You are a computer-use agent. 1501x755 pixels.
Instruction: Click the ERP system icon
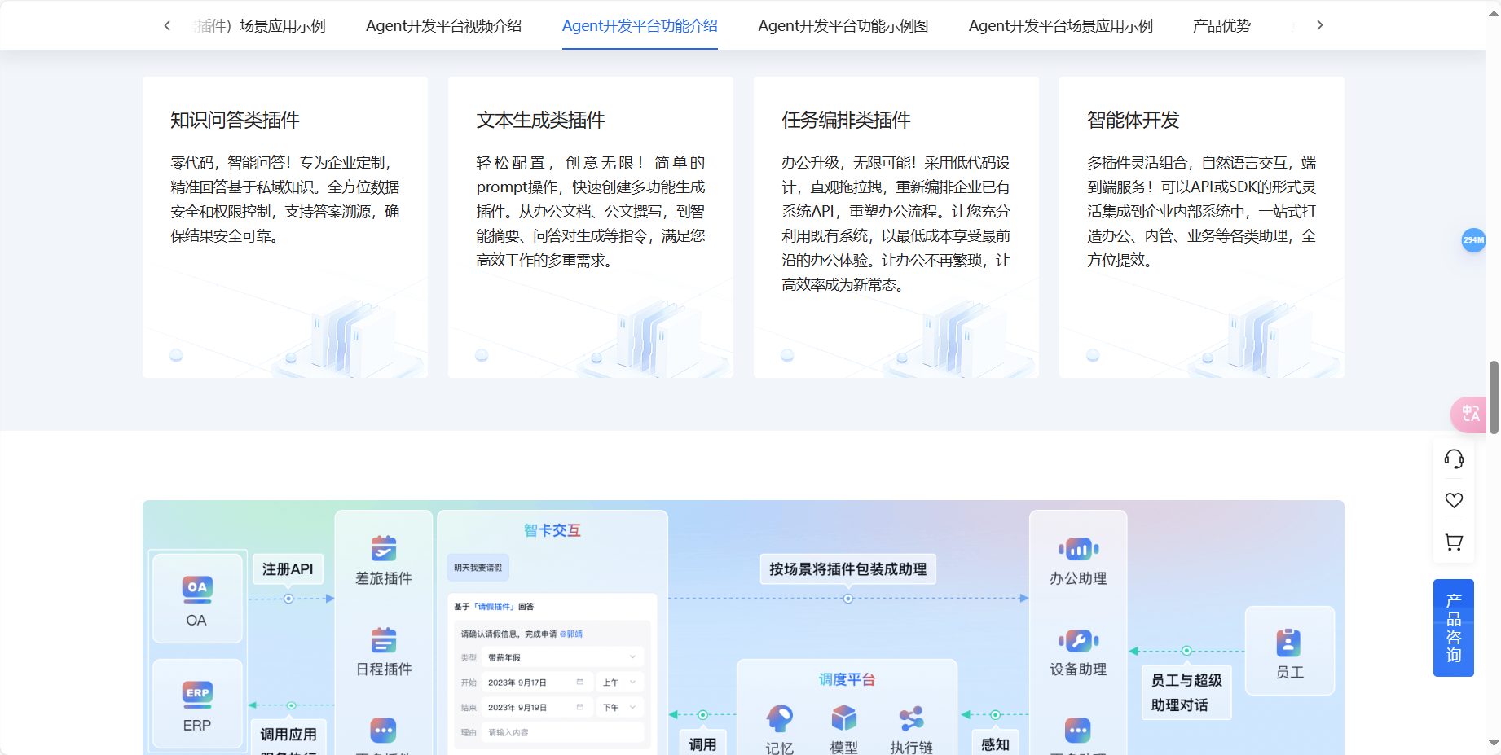[196, 693]
